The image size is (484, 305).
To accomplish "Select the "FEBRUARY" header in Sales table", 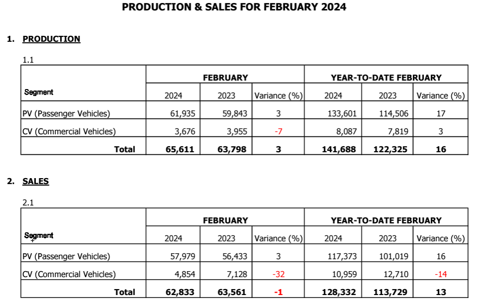I will [225, 220].
